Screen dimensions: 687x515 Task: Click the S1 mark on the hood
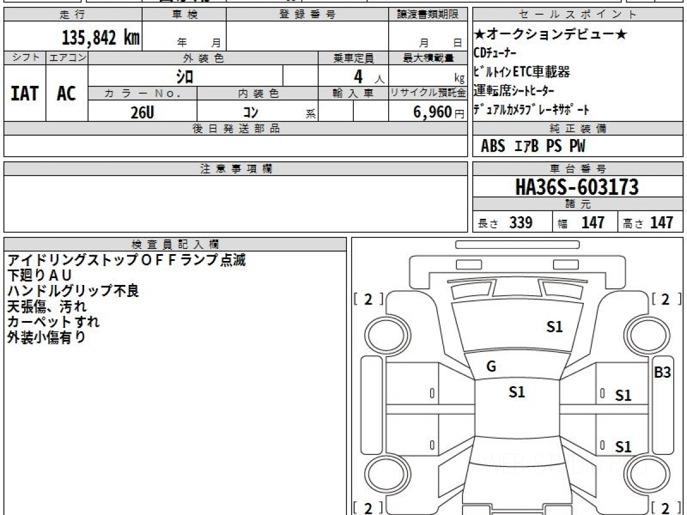coord(554,327)
